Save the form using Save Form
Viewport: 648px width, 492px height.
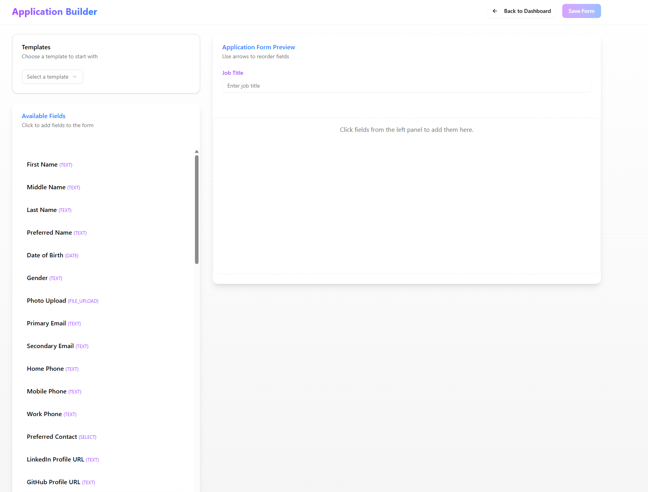pyautogui.click(x=581, y=11)
